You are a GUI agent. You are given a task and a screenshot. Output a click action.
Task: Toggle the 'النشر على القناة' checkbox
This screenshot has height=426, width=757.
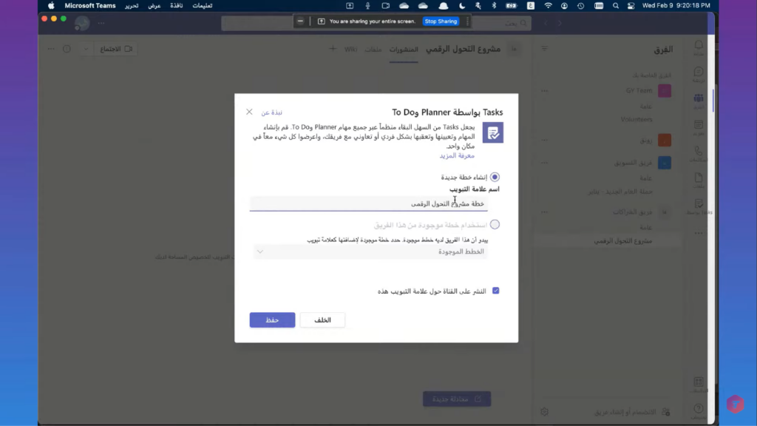[496, 291]
